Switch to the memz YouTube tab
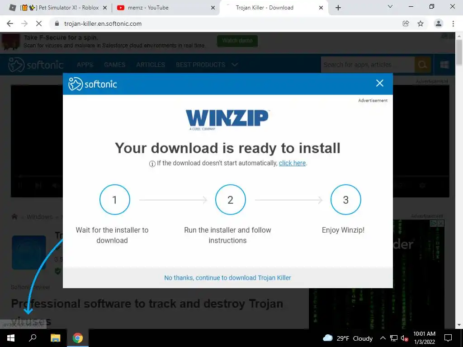Viewport: 463px width, 347px height. click(165, 8)
